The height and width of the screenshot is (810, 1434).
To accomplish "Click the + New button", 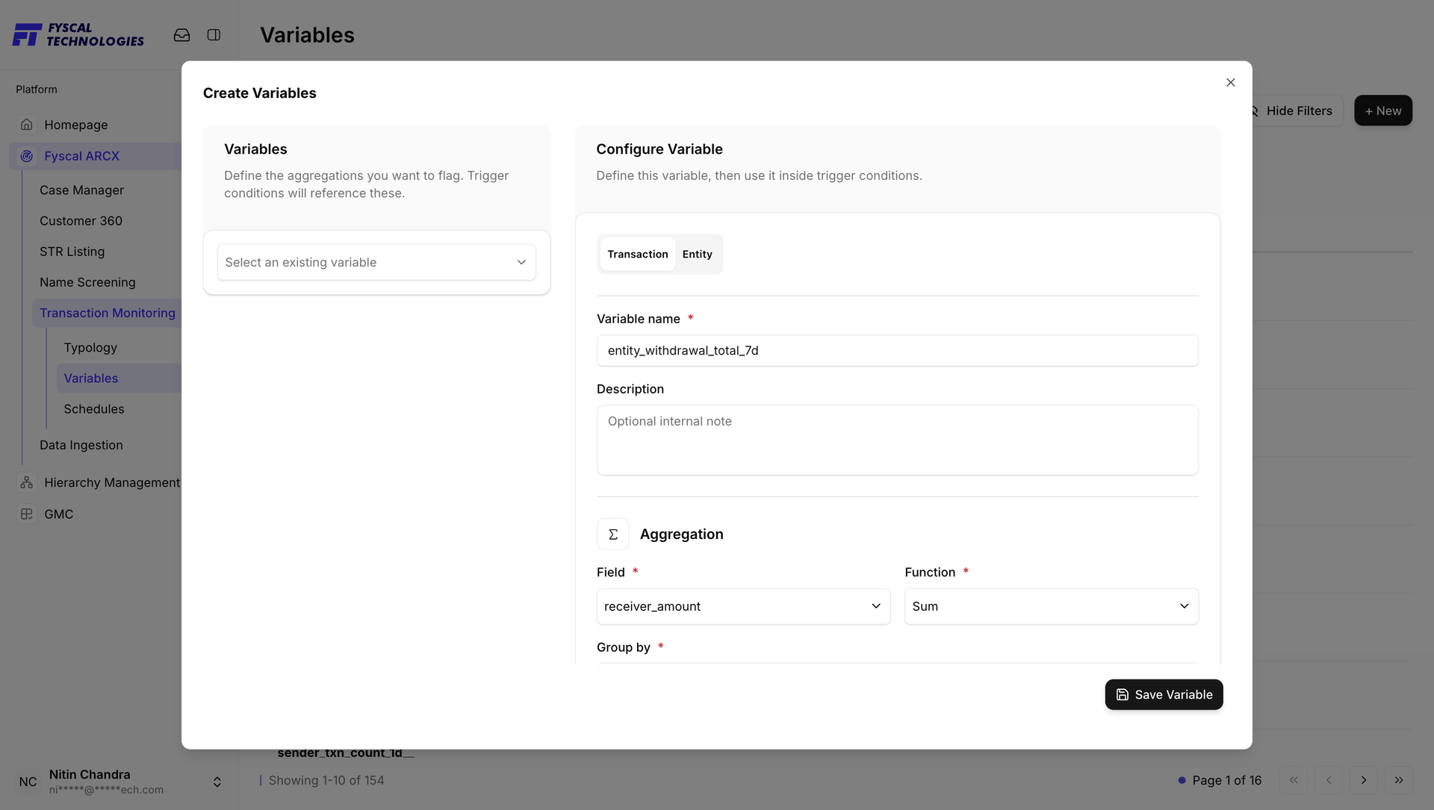I will pyautogui.click(x=1383, y=110).
